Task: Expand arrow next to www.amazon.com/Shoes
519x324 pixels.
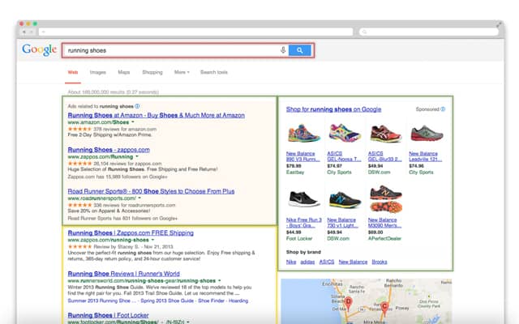Action: pyautogui.click(x=133, y=122)
